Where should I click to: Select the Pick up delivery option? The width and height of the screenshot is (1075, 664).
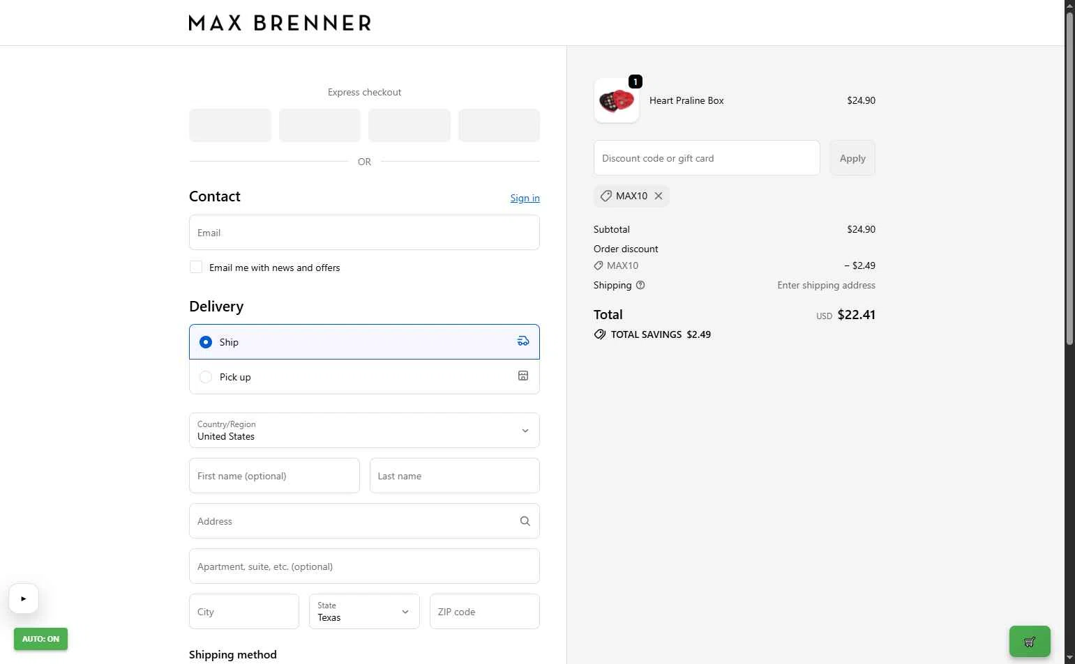point(364,377)
